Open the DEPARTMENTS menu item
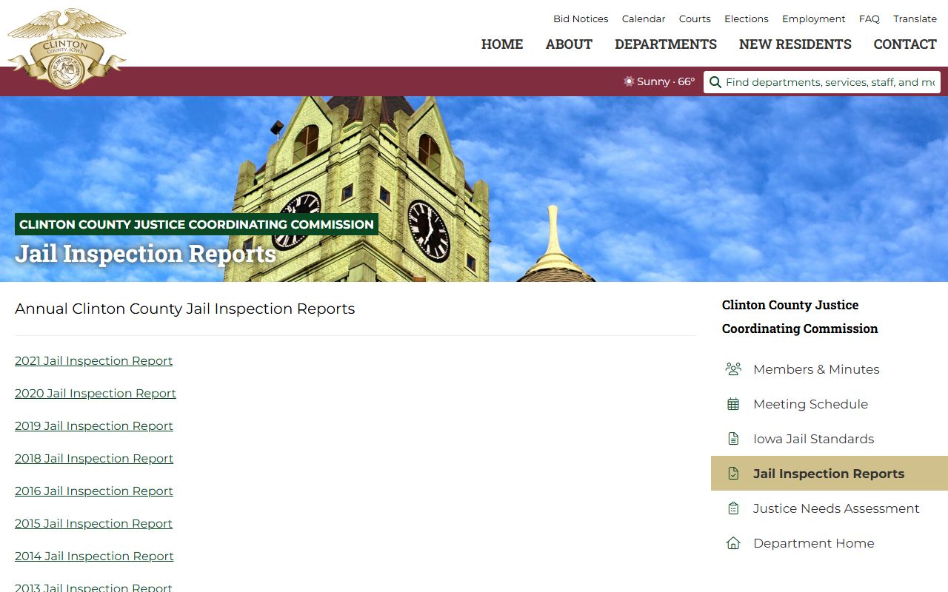 [666, 44]
